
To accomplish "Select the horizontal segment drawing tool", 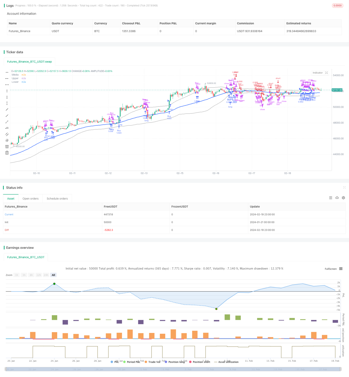I will (x=7, y=85).
